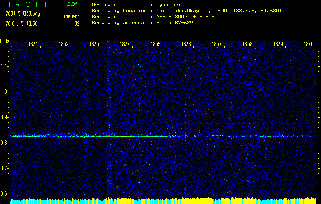
Task: Click the 1.0.0f version label
Action: pos(71,4)
